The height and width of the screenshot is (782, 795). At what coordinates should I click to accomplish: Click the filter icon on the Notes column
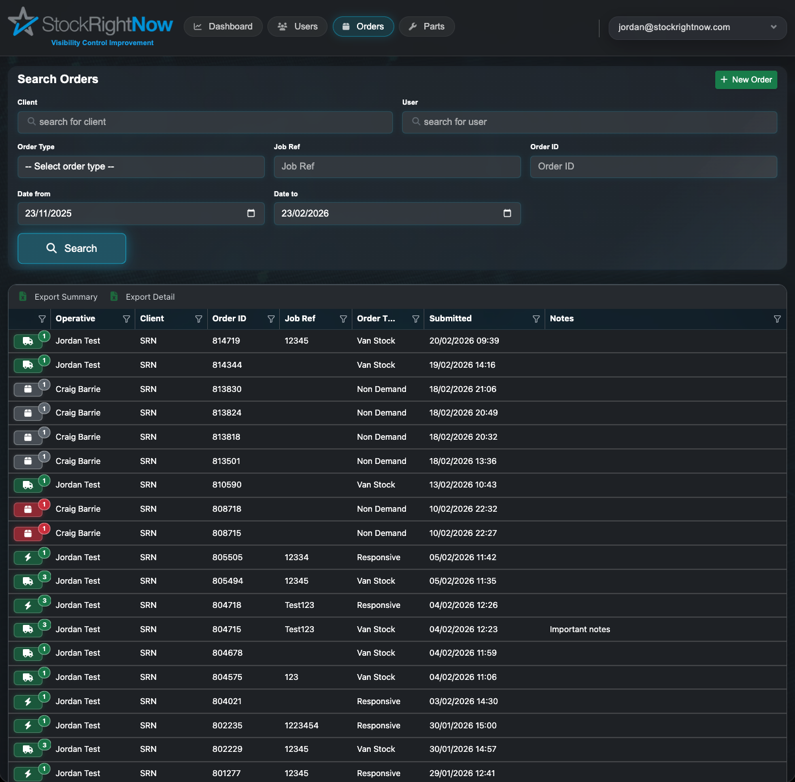pyautogui.click(x=777, y=319)
